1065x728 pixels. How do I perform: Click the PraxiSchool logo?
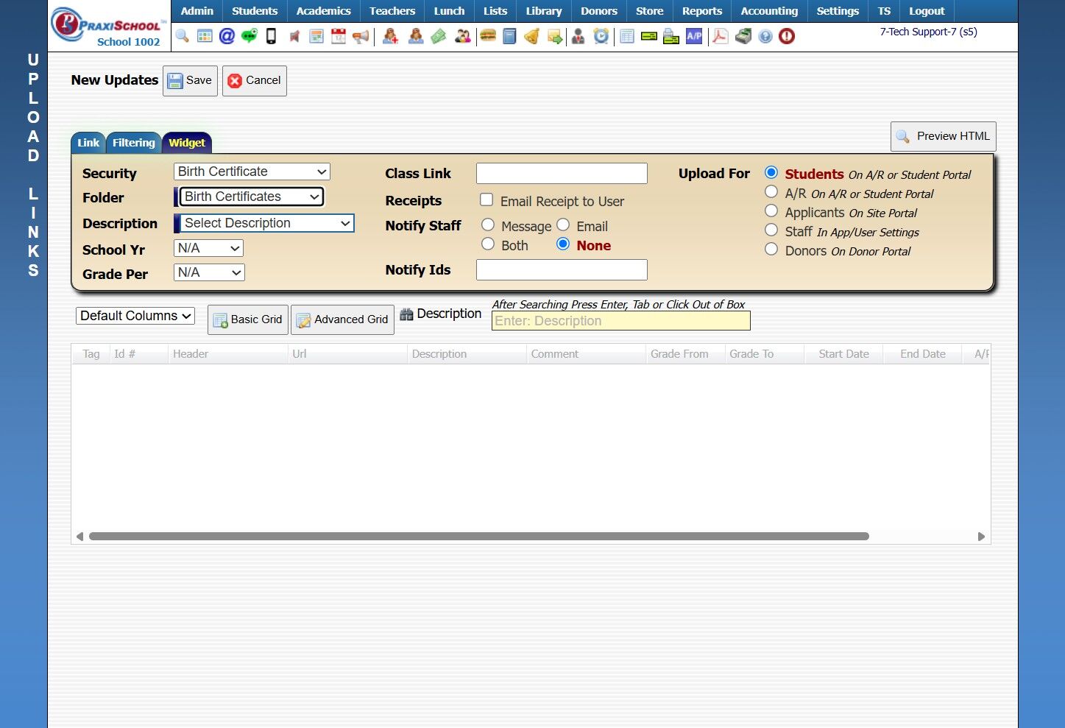(x=107, y=26)
